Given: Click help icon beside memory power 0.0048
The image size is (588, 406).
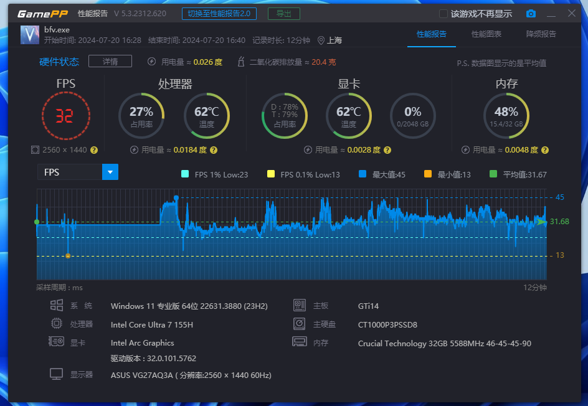Looking at the screenshot, I should click(x=544, y=150).
